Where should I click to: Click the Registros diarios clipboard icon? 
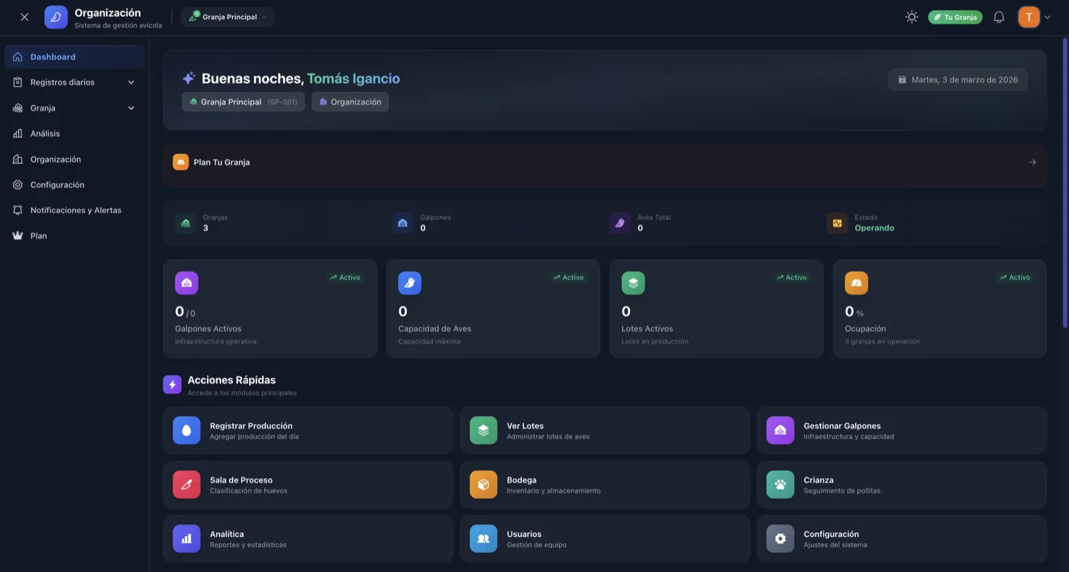(x=18, y=82)
